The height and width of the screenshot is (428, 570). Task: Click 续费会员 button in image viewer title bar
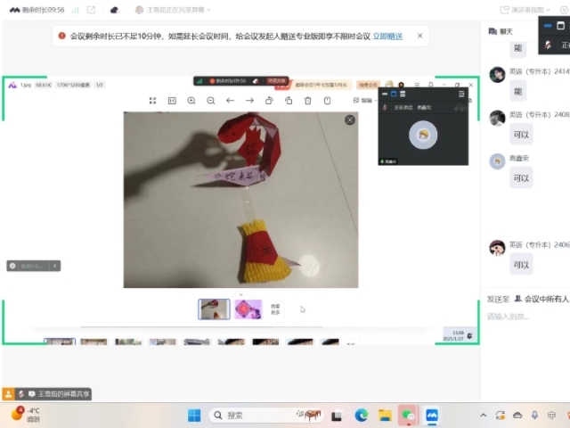[x=368, y=85]
